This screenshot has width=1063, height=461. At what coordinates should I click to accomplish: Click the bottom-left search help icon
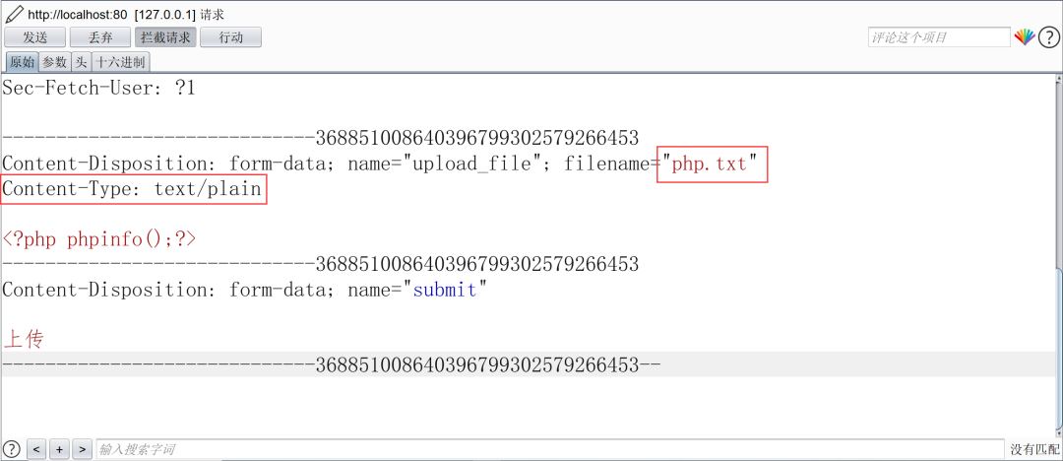(12, 449)
